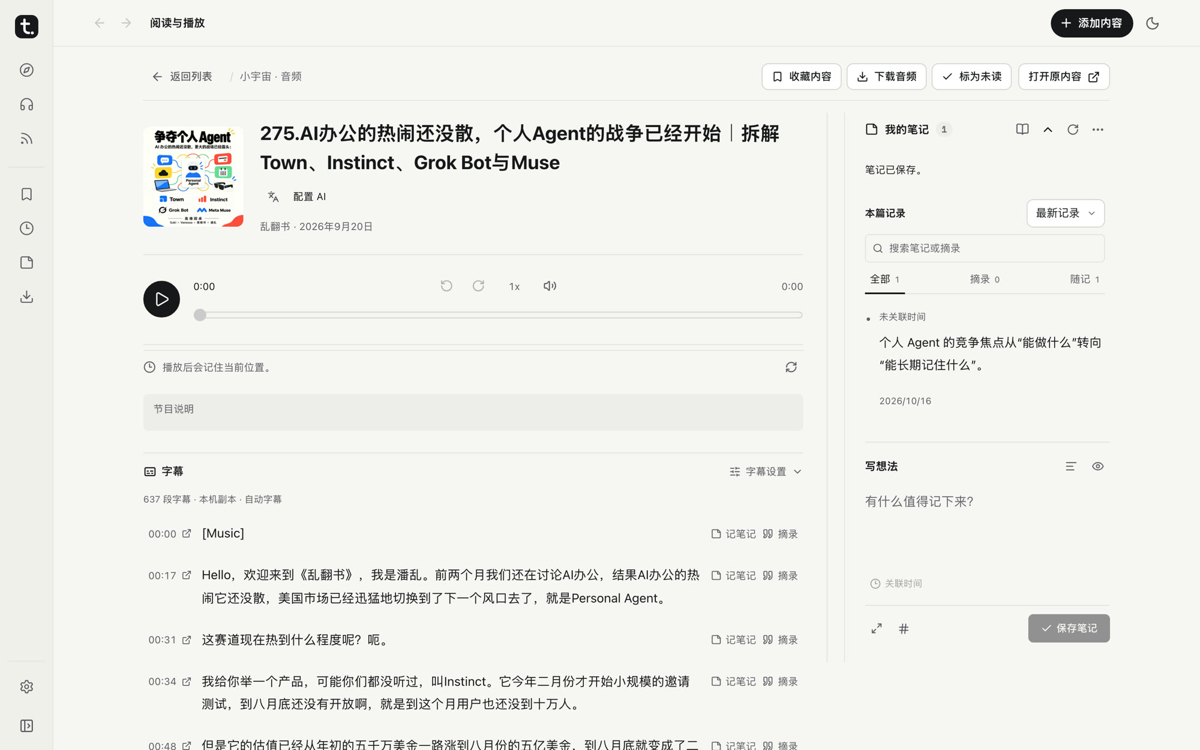Focus the 搜索笔记或摘录 search field
1200x750 pixels.
(984, 248)
